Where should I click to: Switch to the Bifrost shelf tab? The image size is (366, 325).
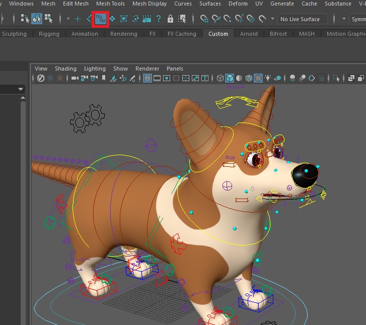point(278,34)
